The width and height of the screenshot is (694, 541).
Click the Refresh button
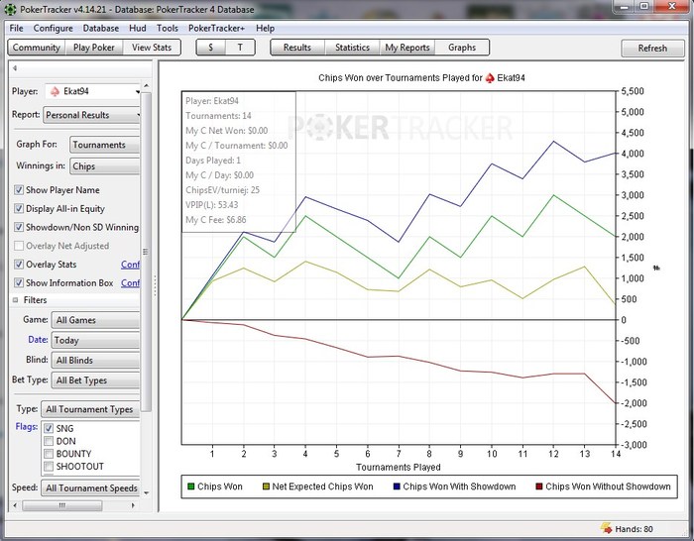click(652, 49)
